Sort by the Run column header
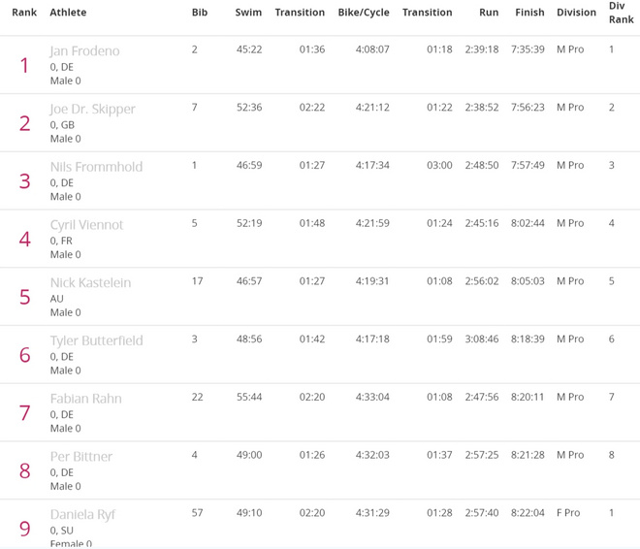Viewport: 640px width, 549px height. [x=489, y=13]
